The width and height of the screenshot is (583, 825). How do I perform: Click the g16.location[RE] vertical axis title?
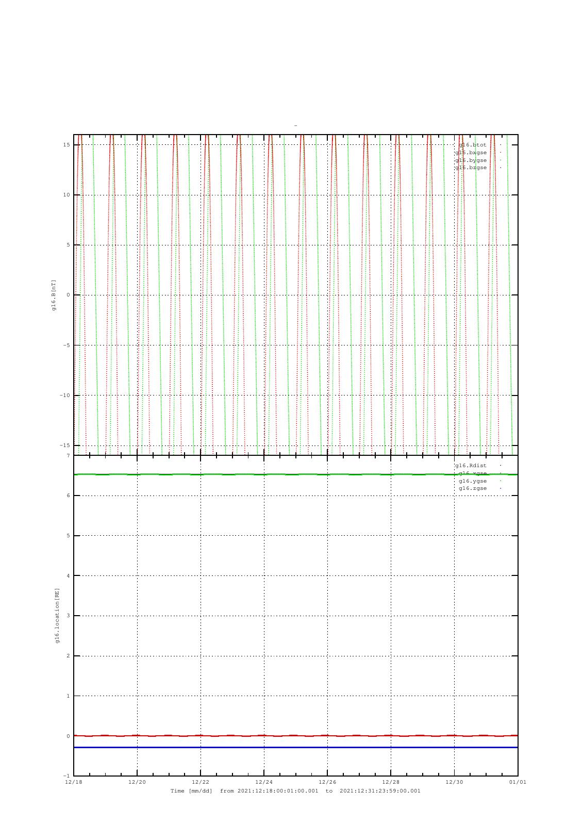[x=57, y=616]
